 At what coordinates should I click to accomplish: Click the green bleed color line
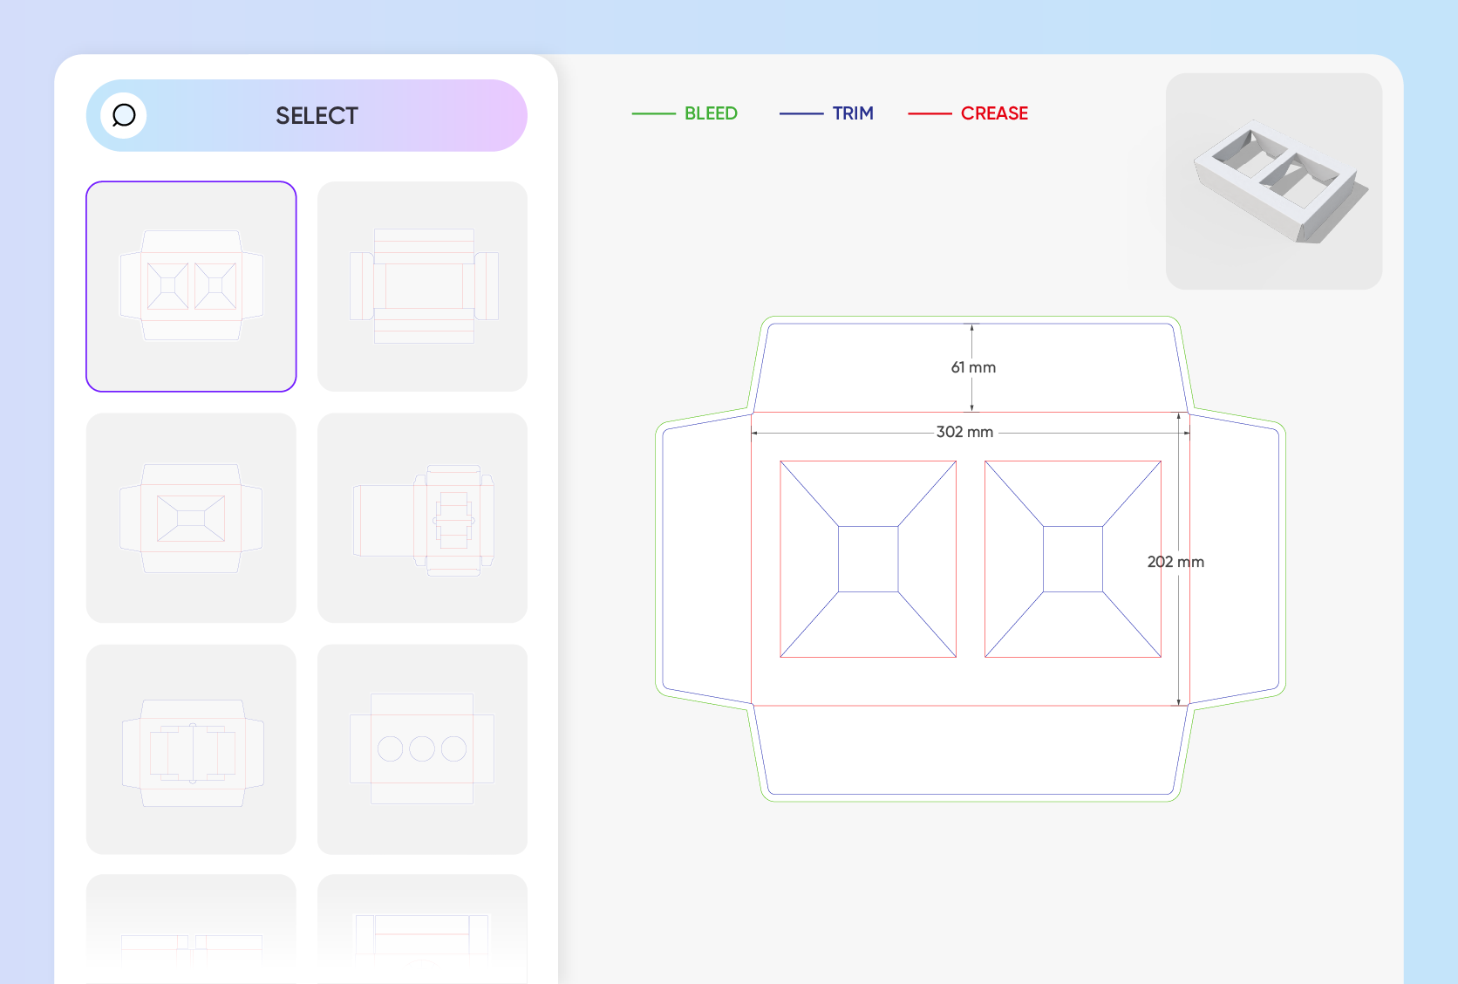[x=653, y=113]
